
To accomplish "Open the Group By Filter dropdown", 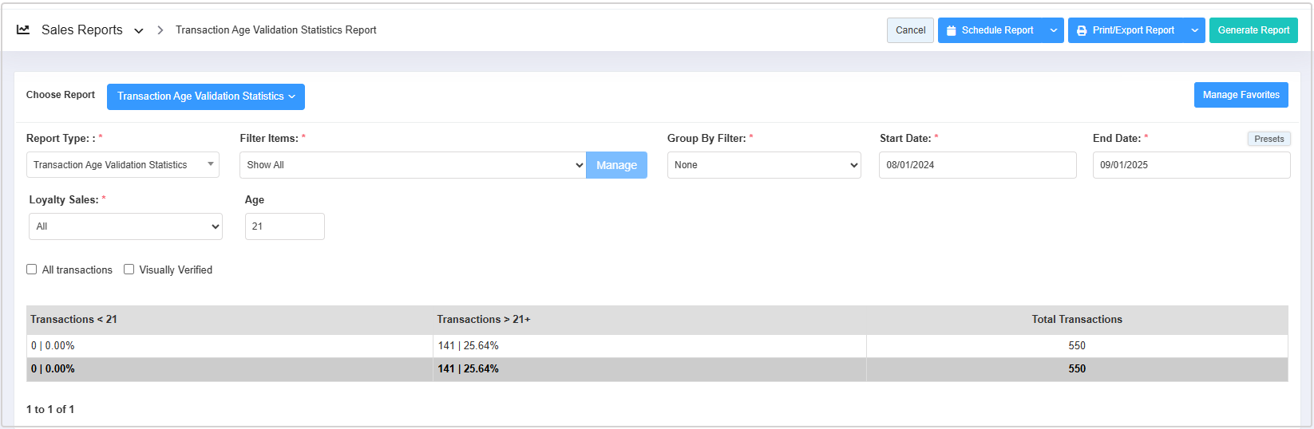I will click(x=764, y=165).
